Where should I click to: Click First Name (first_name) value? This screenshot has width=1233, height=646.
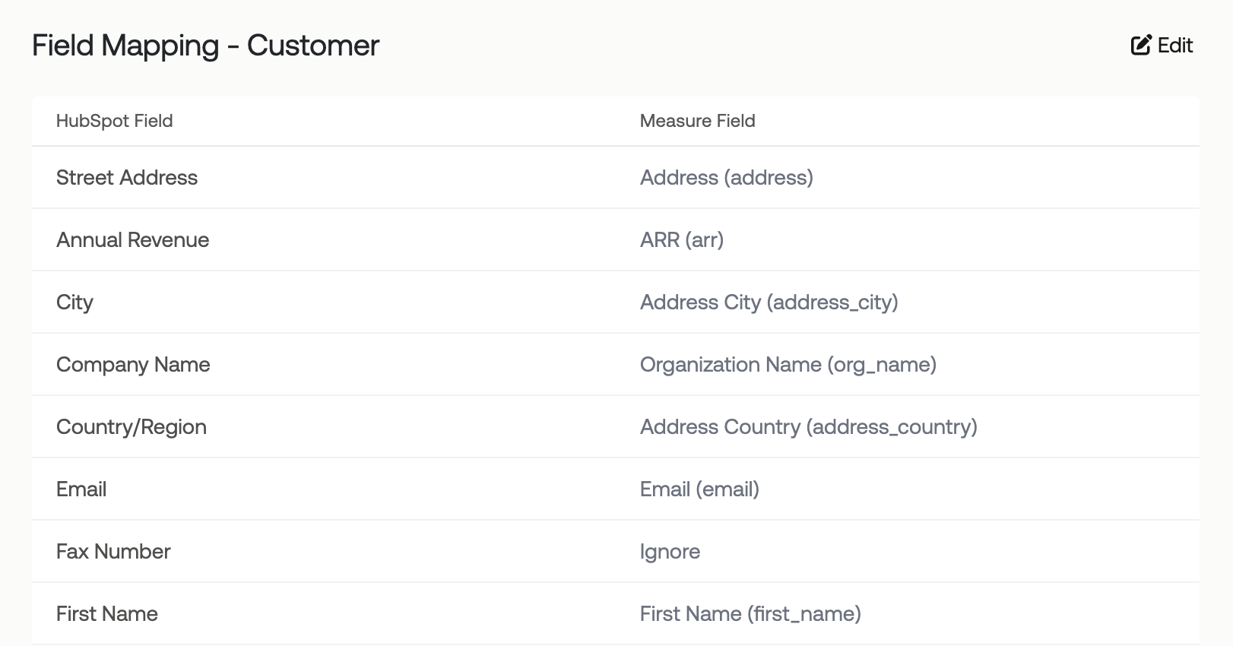point(750,614)
